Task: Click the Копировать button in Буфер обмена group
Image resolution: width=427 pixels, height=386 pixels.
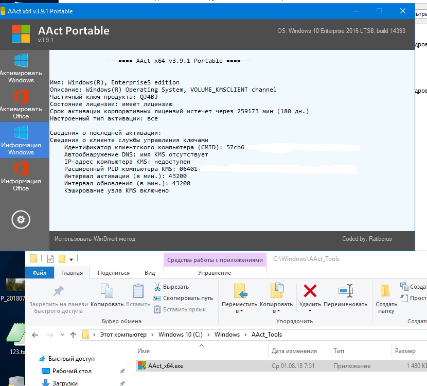Action: [x=107, y=295]
